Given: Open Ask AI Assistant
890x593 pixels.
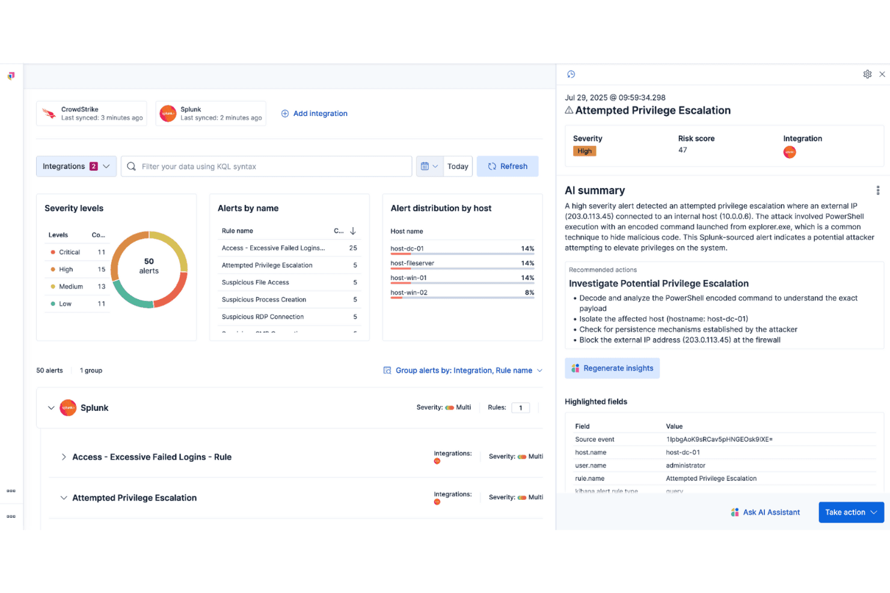Looking at the screenshot, I should click(766, 512).
